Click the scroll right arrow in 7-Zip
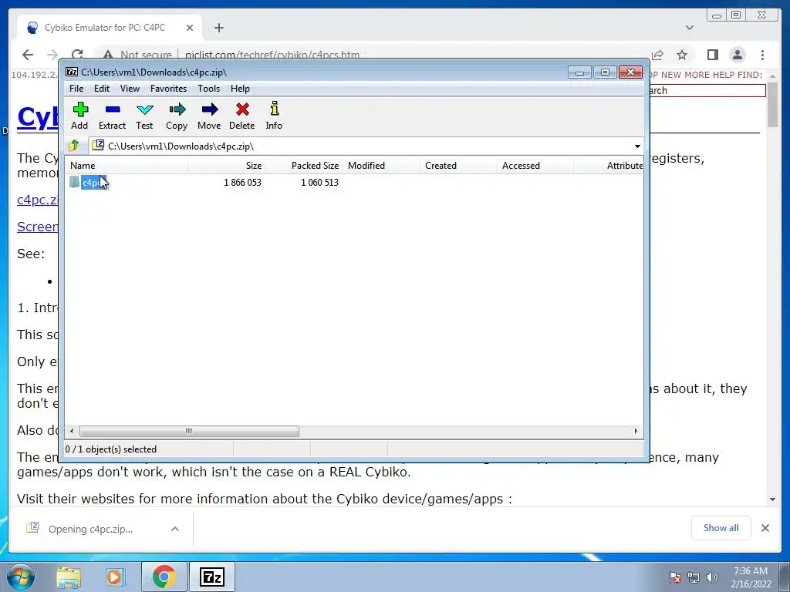 [636, 432]
